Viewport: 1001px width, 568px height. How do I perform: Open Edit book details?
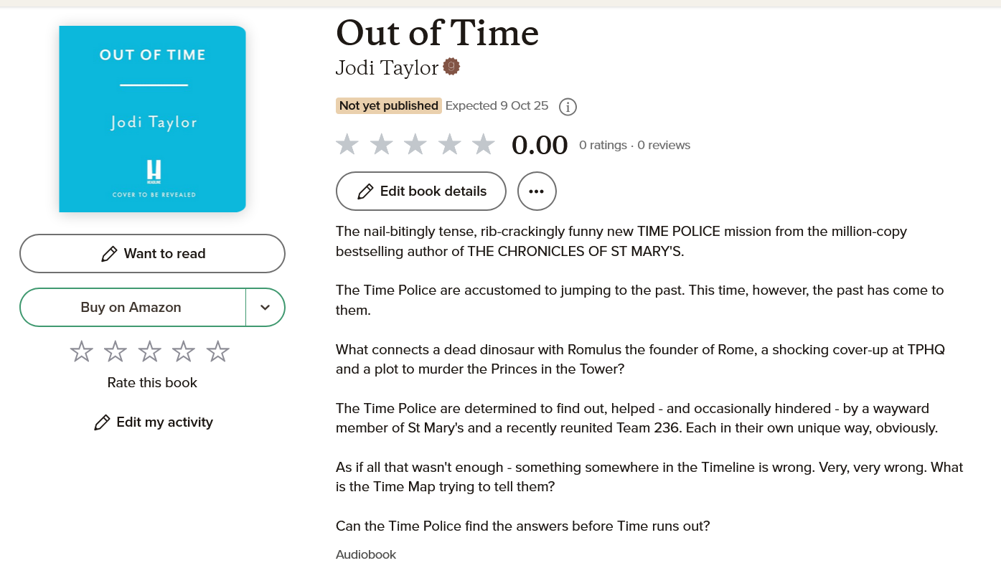pos(420,191)
